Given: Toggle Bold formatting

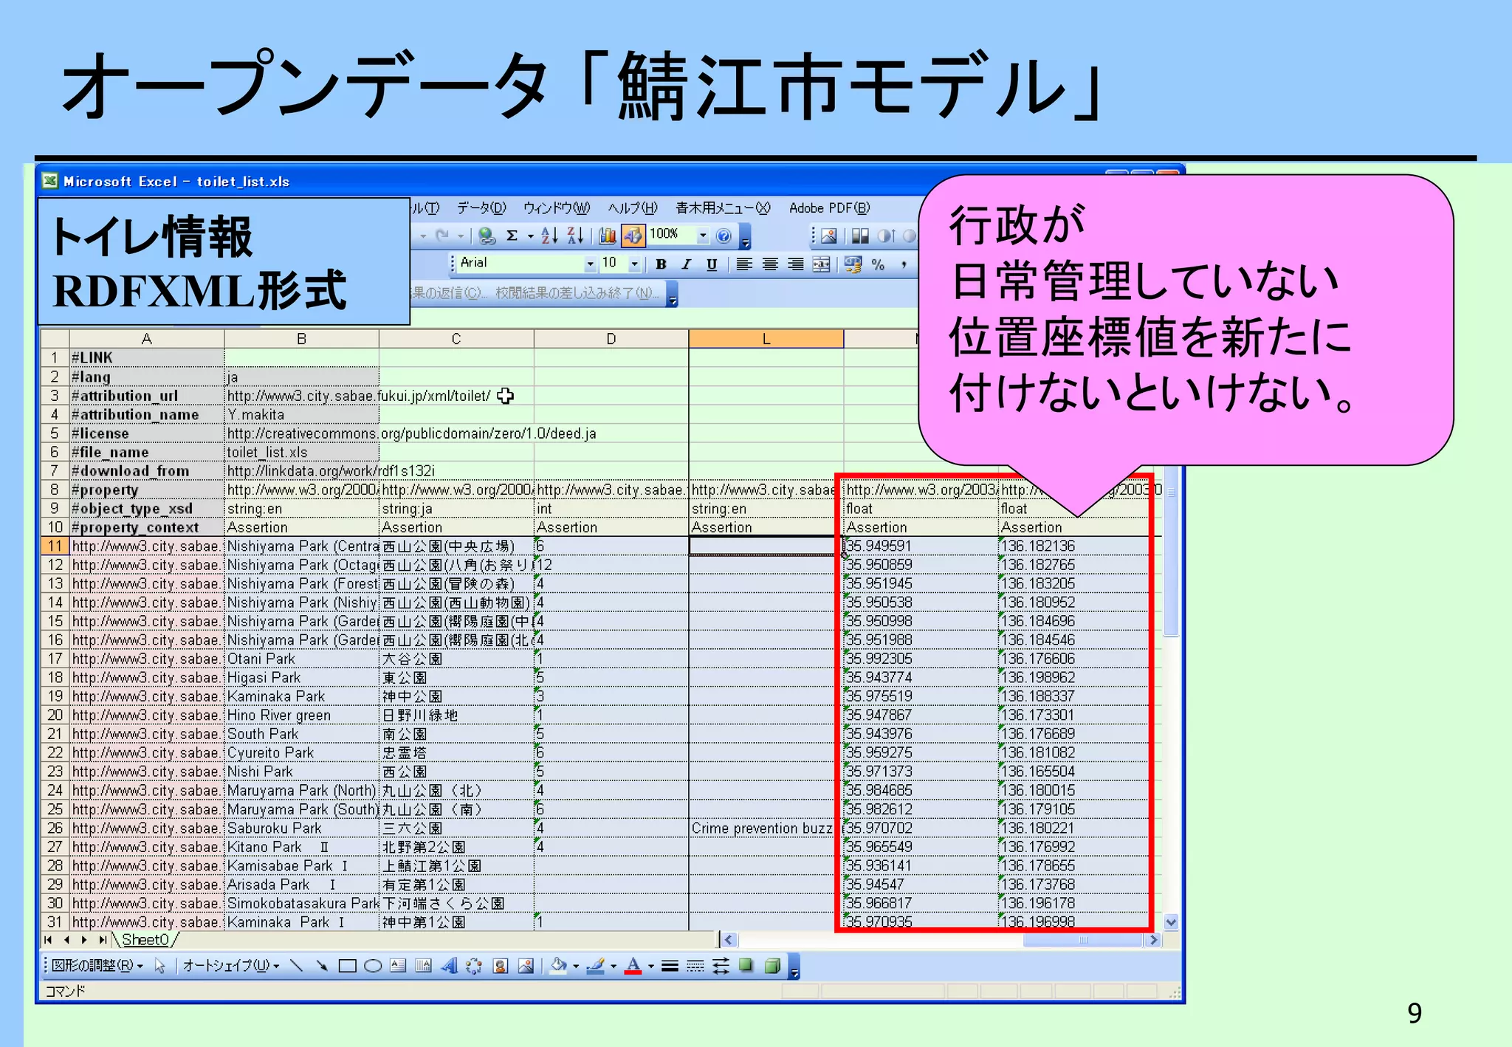Looking at the screenshot, I should pyautogui.click(x=661, y=264).
